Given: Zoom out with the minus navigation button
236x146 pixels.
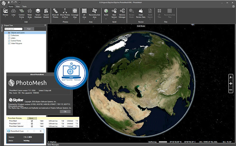Looking at the screenshot, I should click(x=231, y=90).
